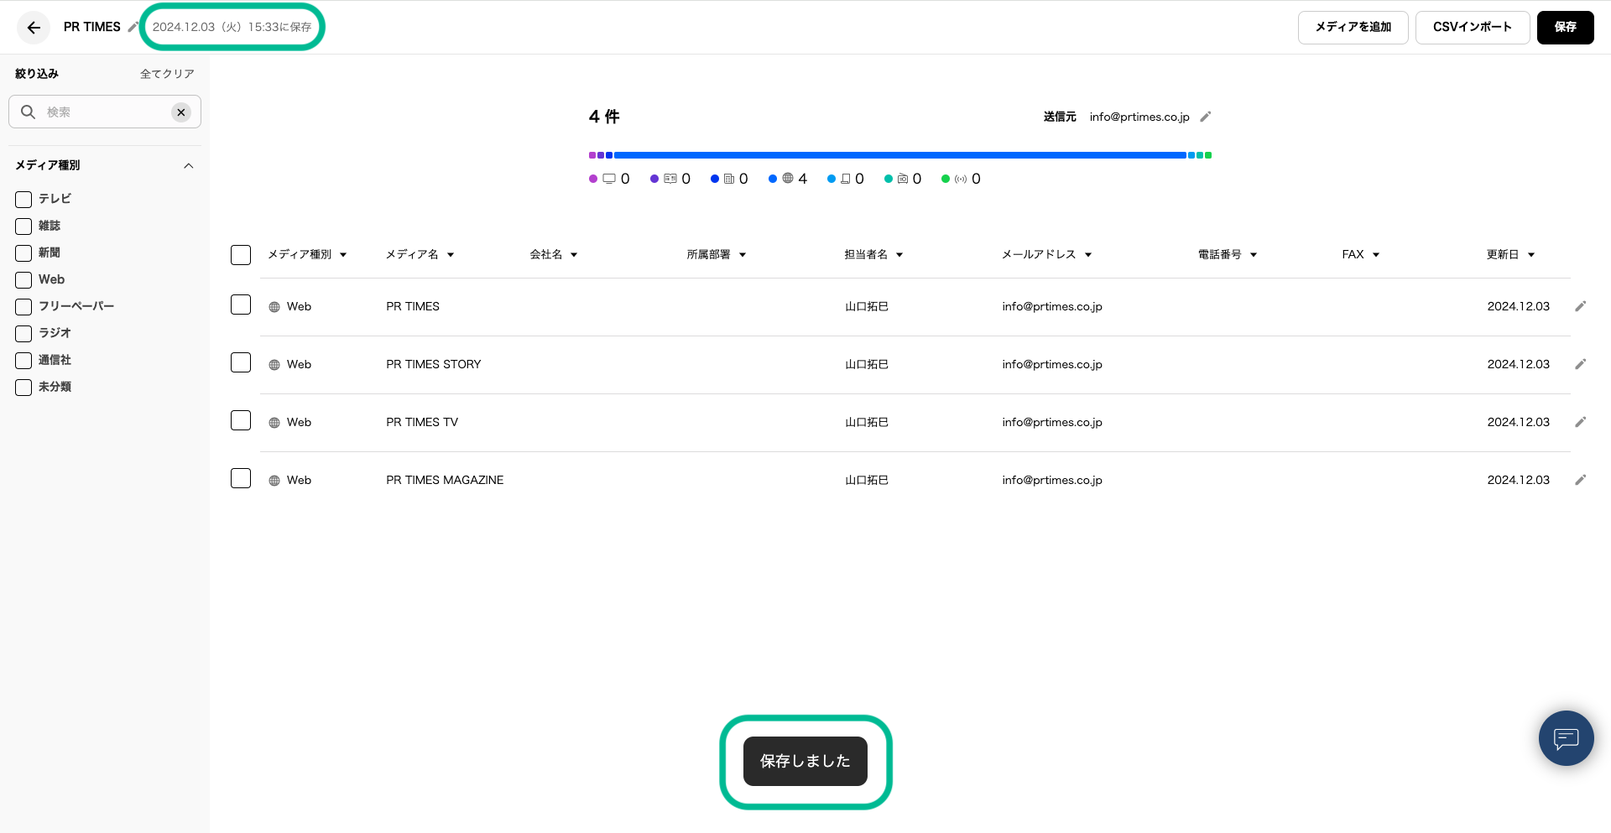Click the CSVインポート button
The width and height of the screenshot is (1611, 833).
(x=1472, y=28)
